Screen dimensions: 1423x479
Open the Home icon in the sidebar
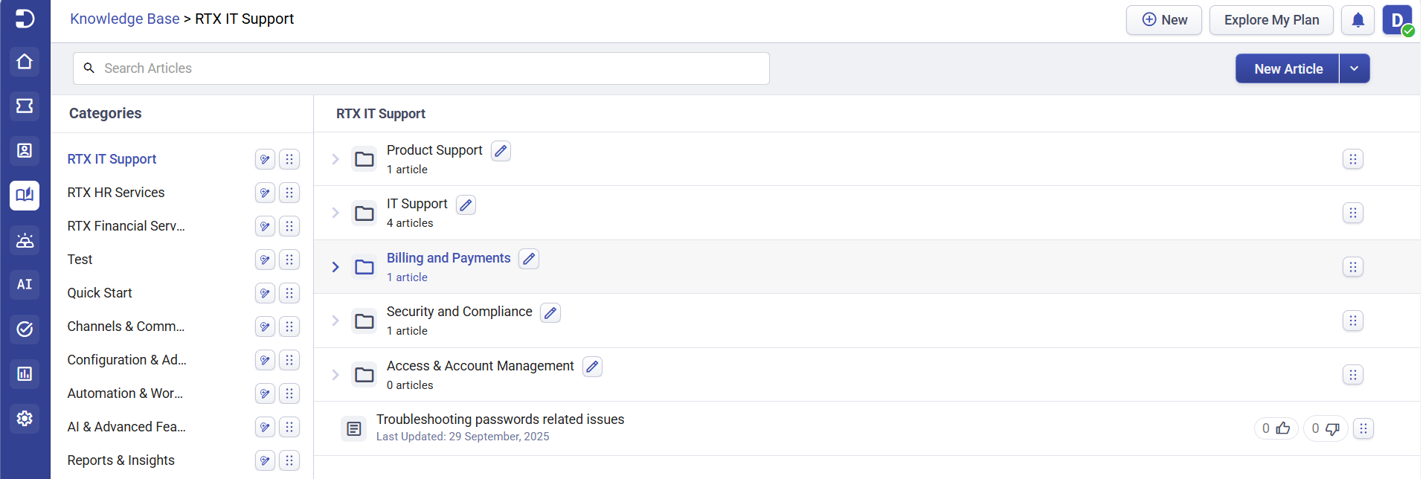pyautogui.click(x=25, y=62)
